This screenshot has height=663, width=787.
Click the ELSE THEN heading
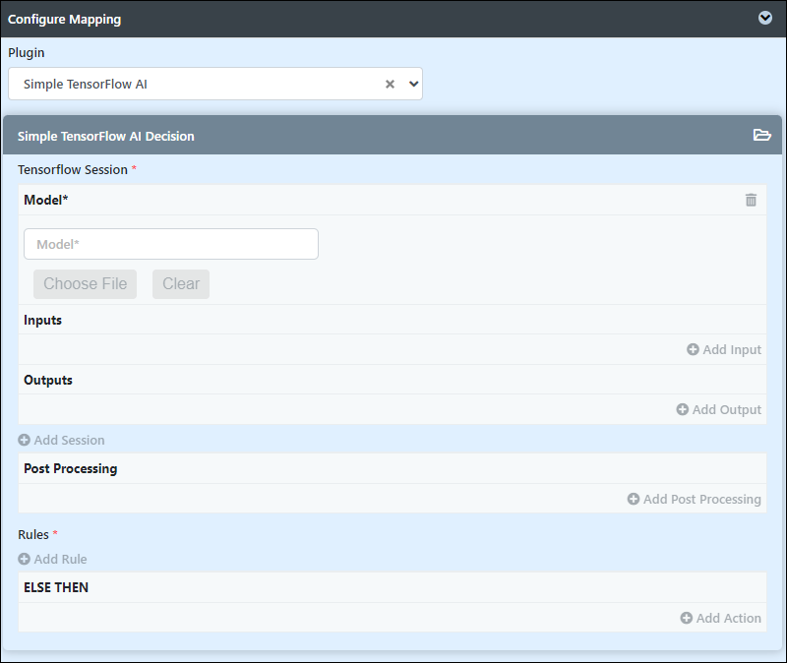tap(56, 587)
